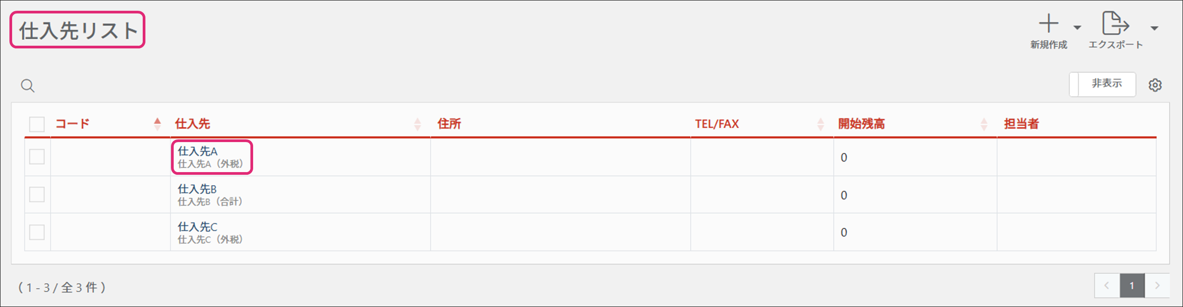This screenshot has height=307, width=1183.
Task: Click the plus icon for 新規作成
Action: tap(1048, 23)
